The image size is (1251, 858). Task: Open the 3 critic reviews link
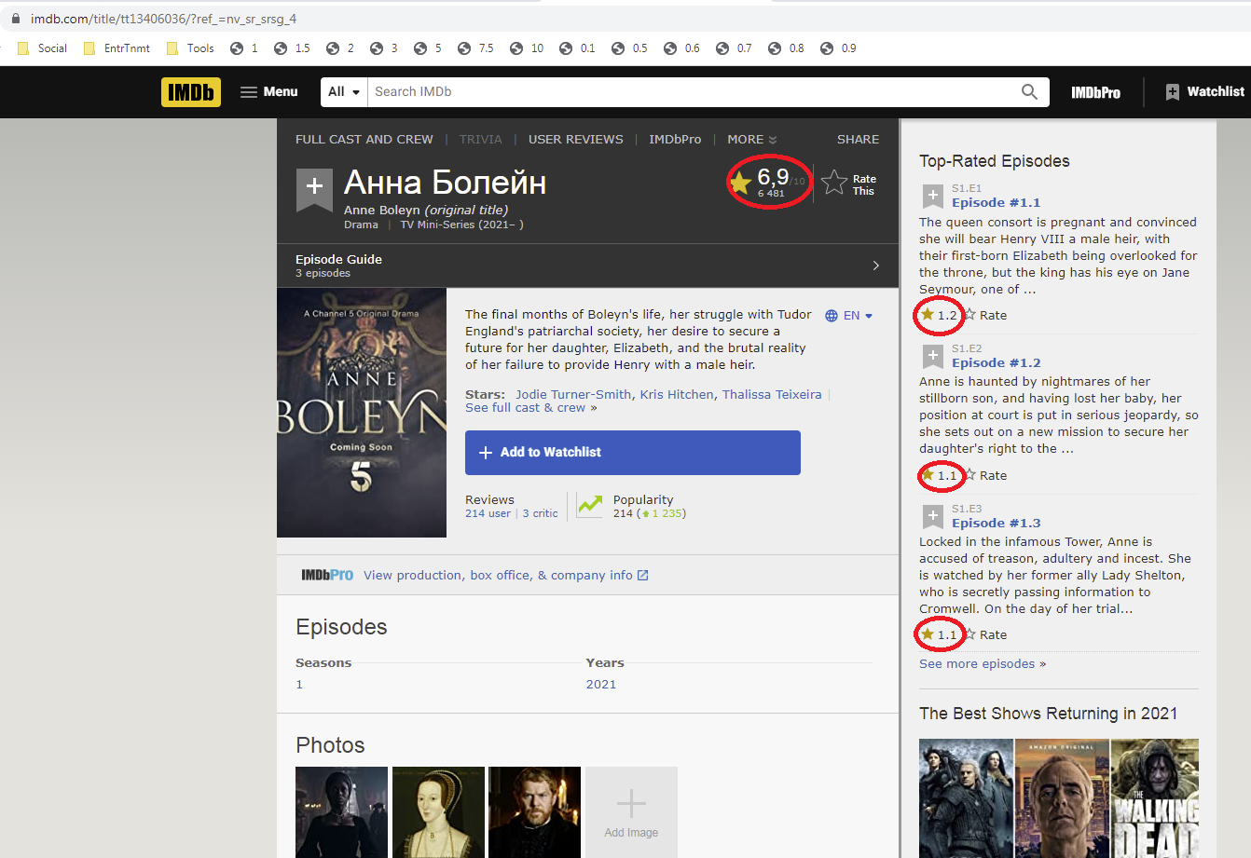point(540,513)
